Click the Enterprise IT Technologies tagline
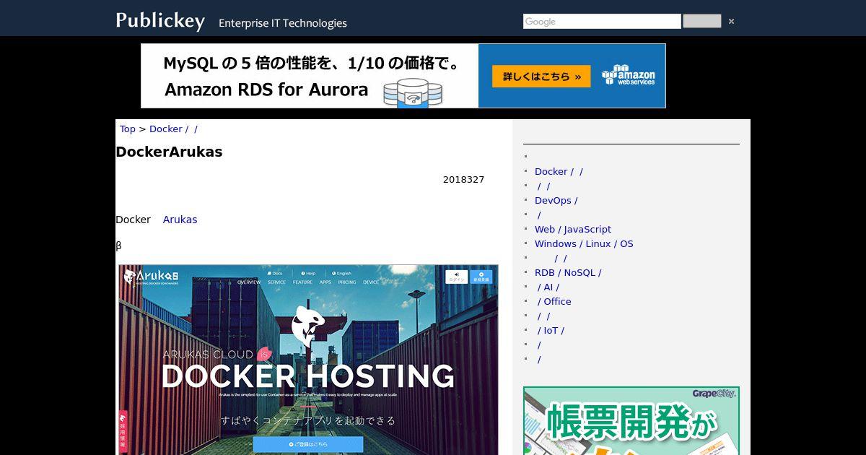This screenshot has height=455, width=866. click(283, 23)
